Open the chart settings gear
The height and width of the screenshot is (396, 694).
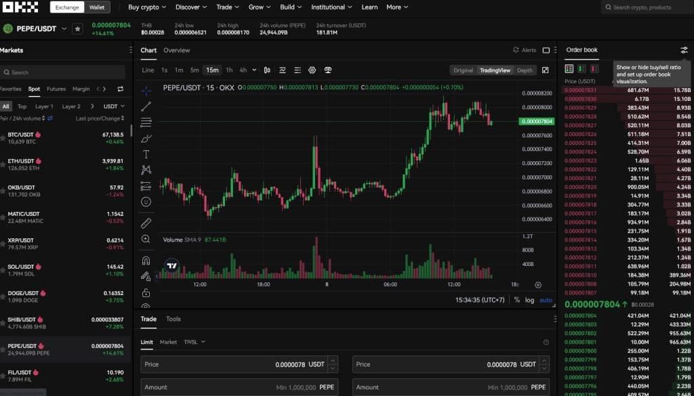click(x=312, y=70)
